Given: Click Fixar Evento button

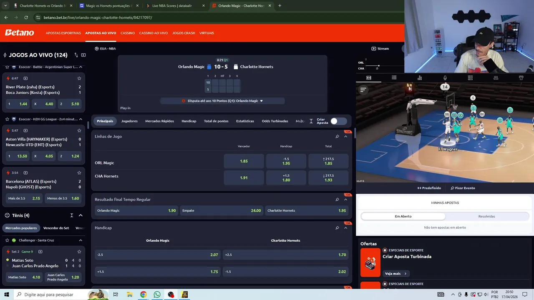Looking at the screenshot, I should 463,188.
